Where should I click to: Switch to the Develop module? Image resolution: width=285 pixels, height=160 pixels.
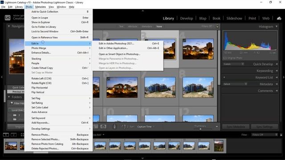coord(187,18)
